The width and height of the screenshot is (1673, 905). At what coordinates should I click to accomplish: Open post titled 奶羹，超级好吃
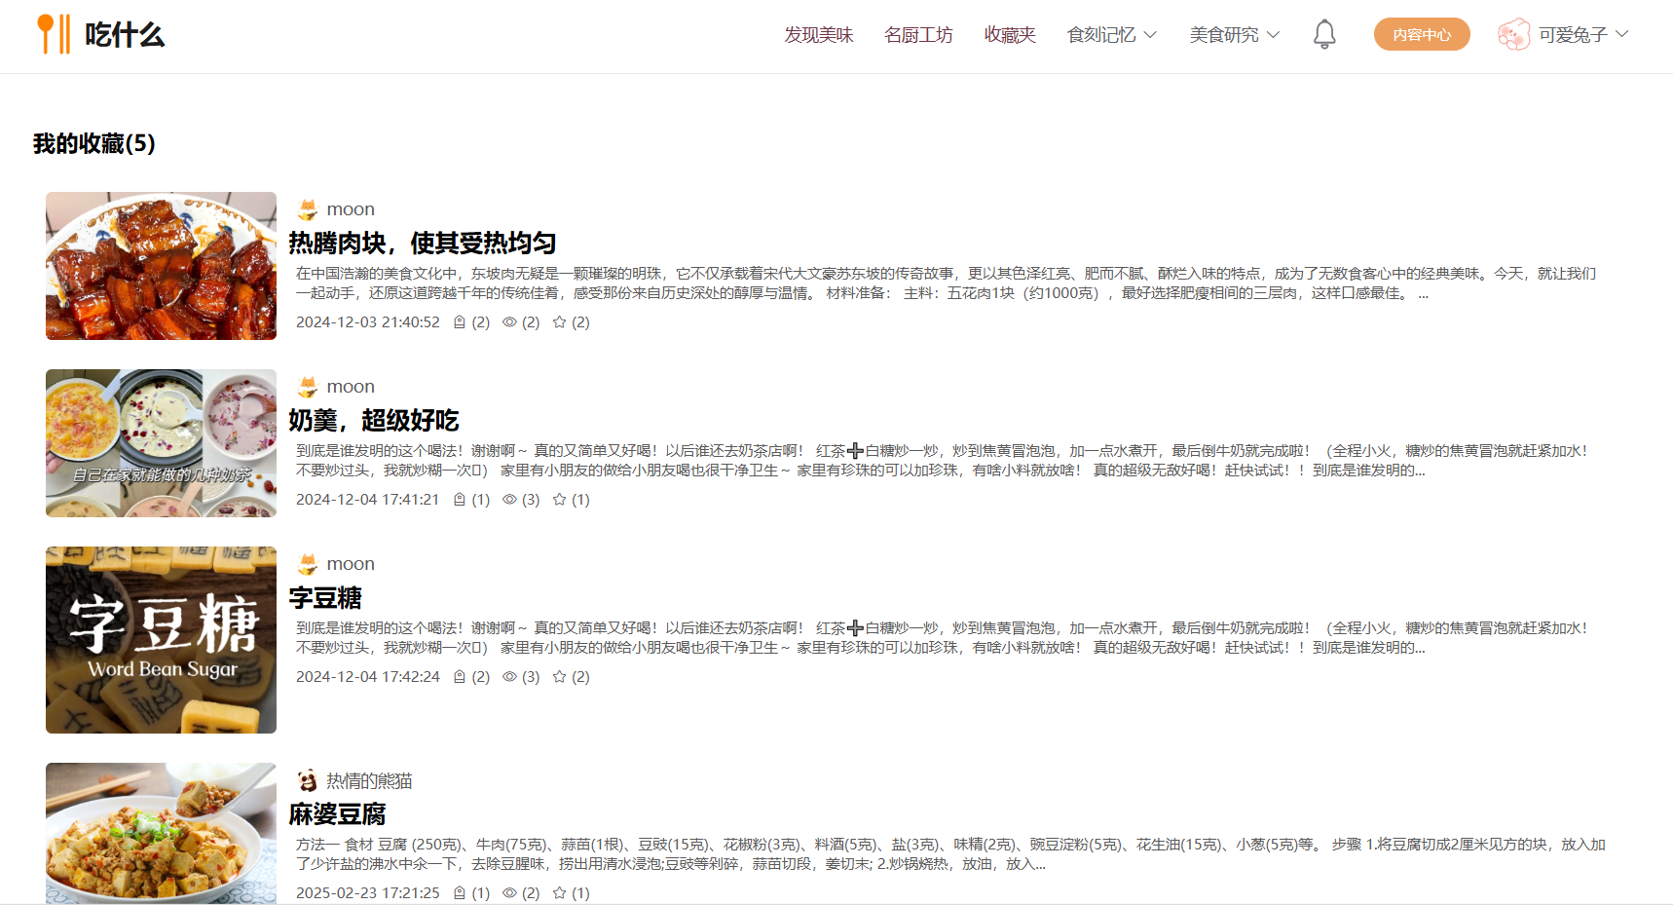pos(374,421)
